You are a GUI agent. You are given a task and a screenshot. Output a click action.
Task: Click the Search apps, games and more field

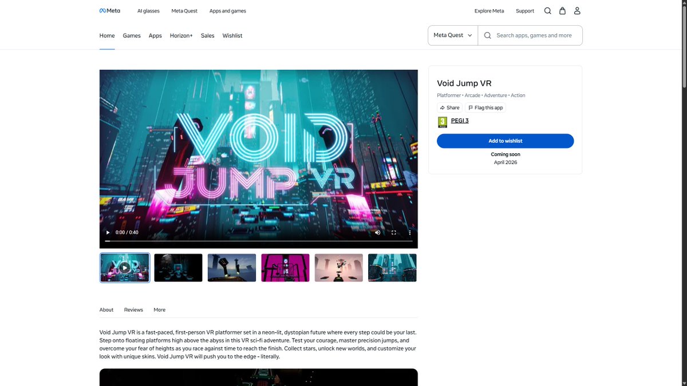(x=530, y=35)
